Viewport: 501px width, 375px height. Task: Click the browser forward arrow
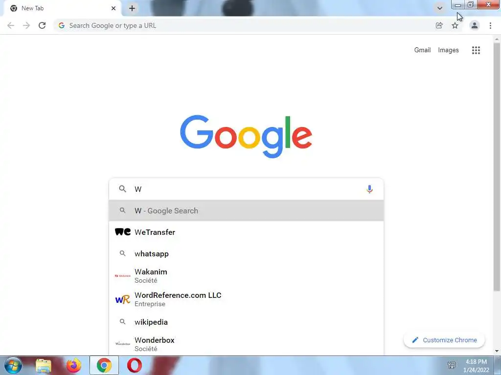tap(26, 25)
